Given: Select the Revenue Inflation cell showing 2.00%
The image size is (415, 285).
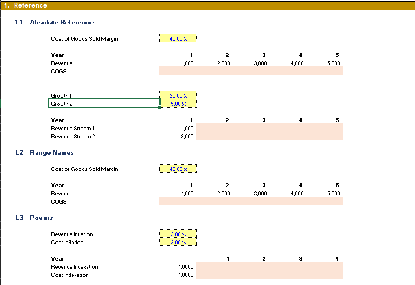Looking at the screenshot, I should pos(178,234).
